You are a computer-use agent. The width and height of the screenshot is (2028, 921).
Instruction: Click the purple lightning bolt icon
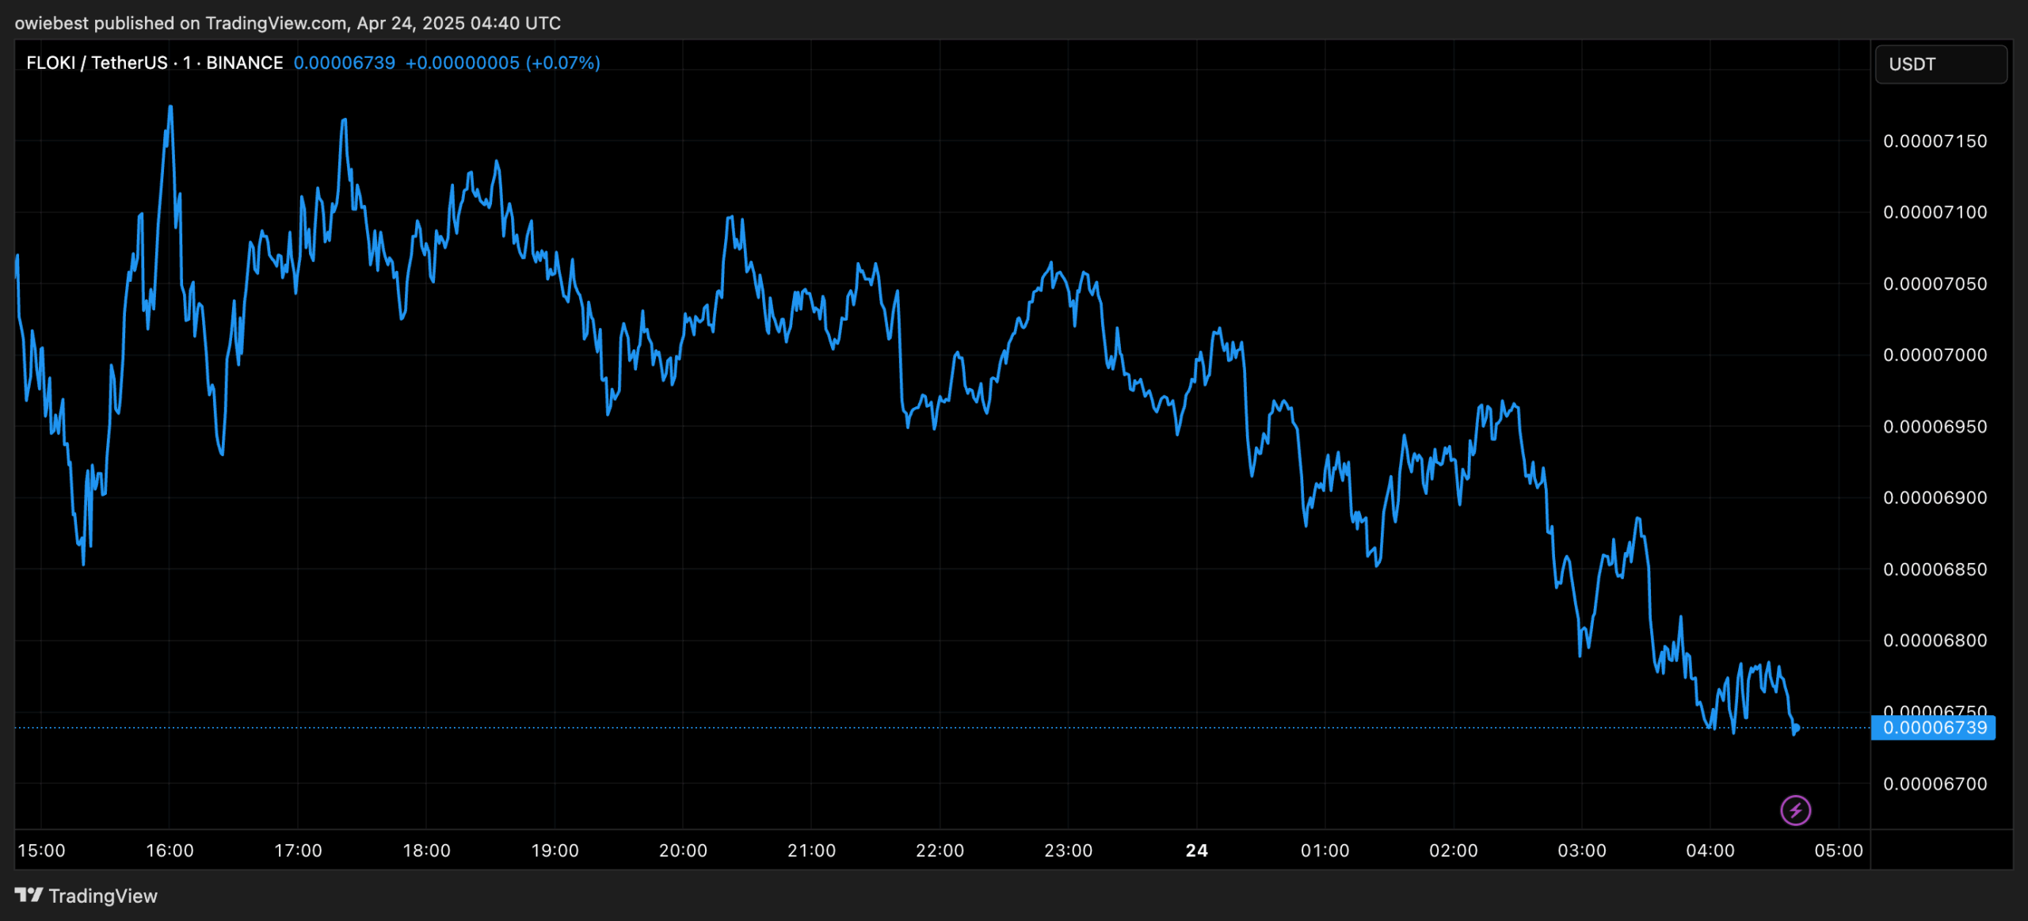point(1795,810)
